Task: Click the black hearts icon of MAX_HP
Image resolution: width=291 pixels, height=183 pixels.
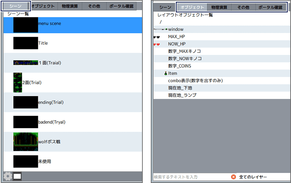Action: (x=157, y=37)
